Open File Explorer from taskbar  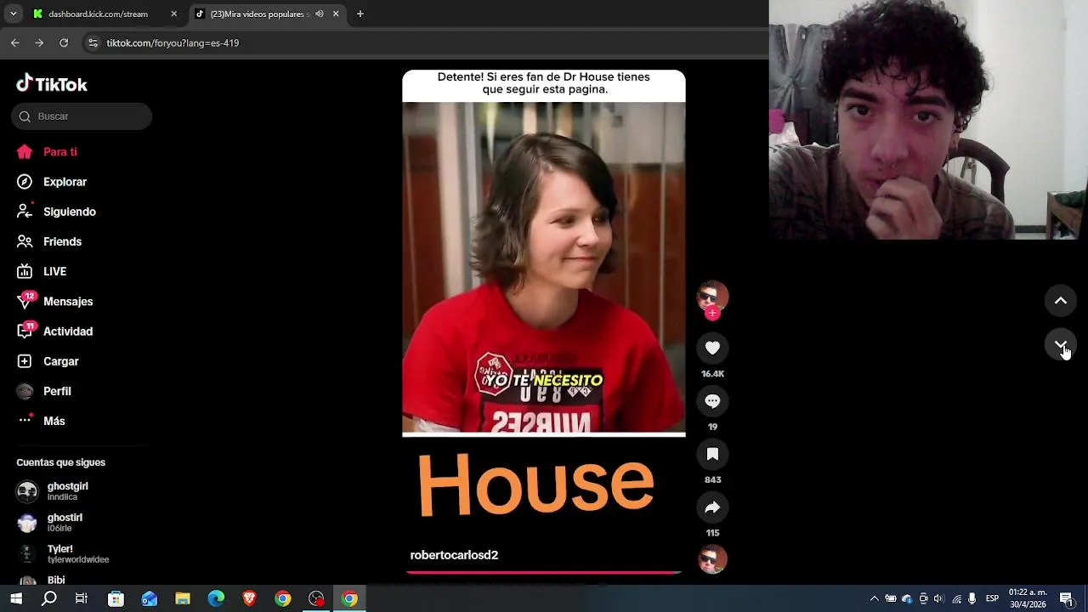[x=183, y=598]
